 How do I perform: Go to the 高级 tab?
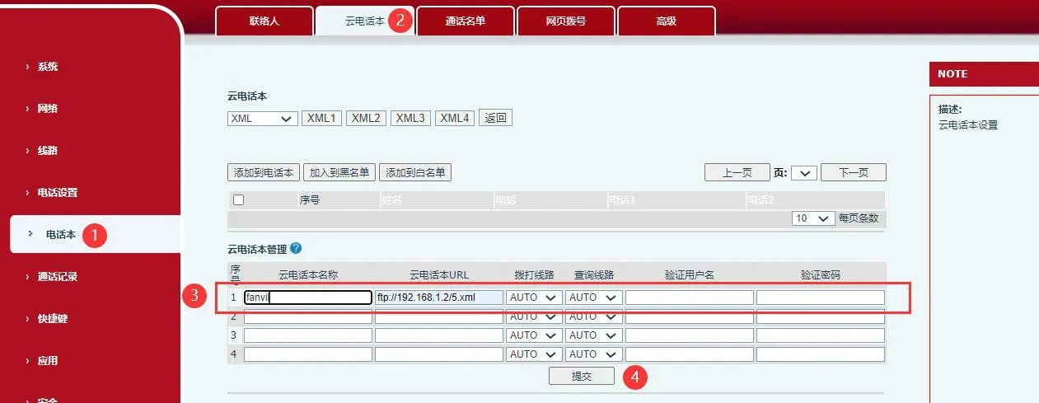666,21
